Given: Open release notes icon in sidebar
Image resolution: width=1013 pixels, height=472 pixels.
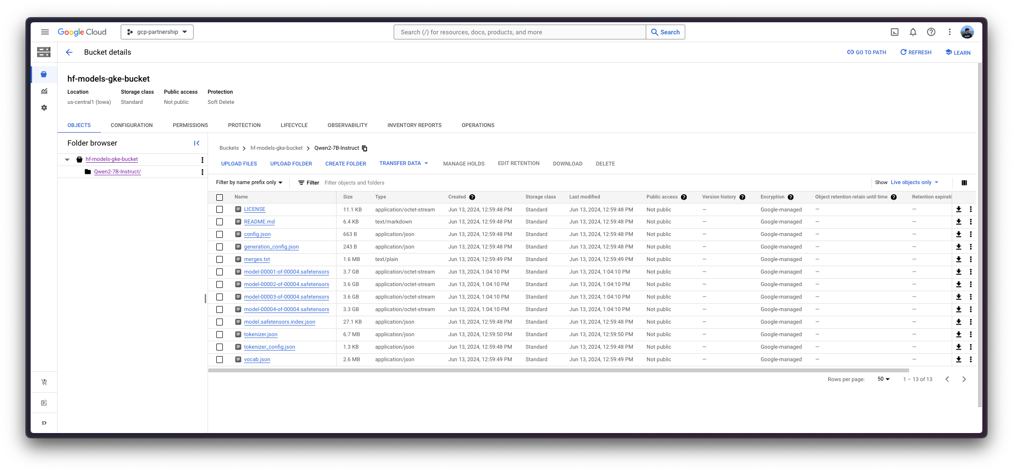Looking at the screenshot, I should 44,403.
